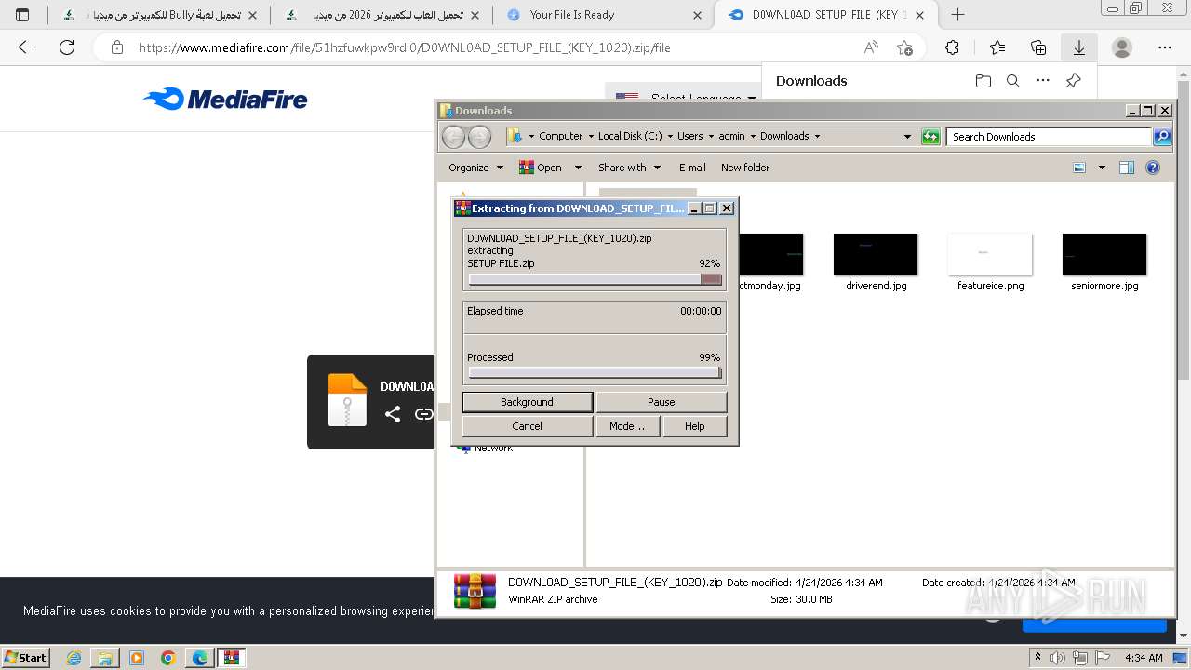Viewport: 1191px width, 670px height.
Task: Open Edge Collections icon
Action: (x=1038, y=47)
